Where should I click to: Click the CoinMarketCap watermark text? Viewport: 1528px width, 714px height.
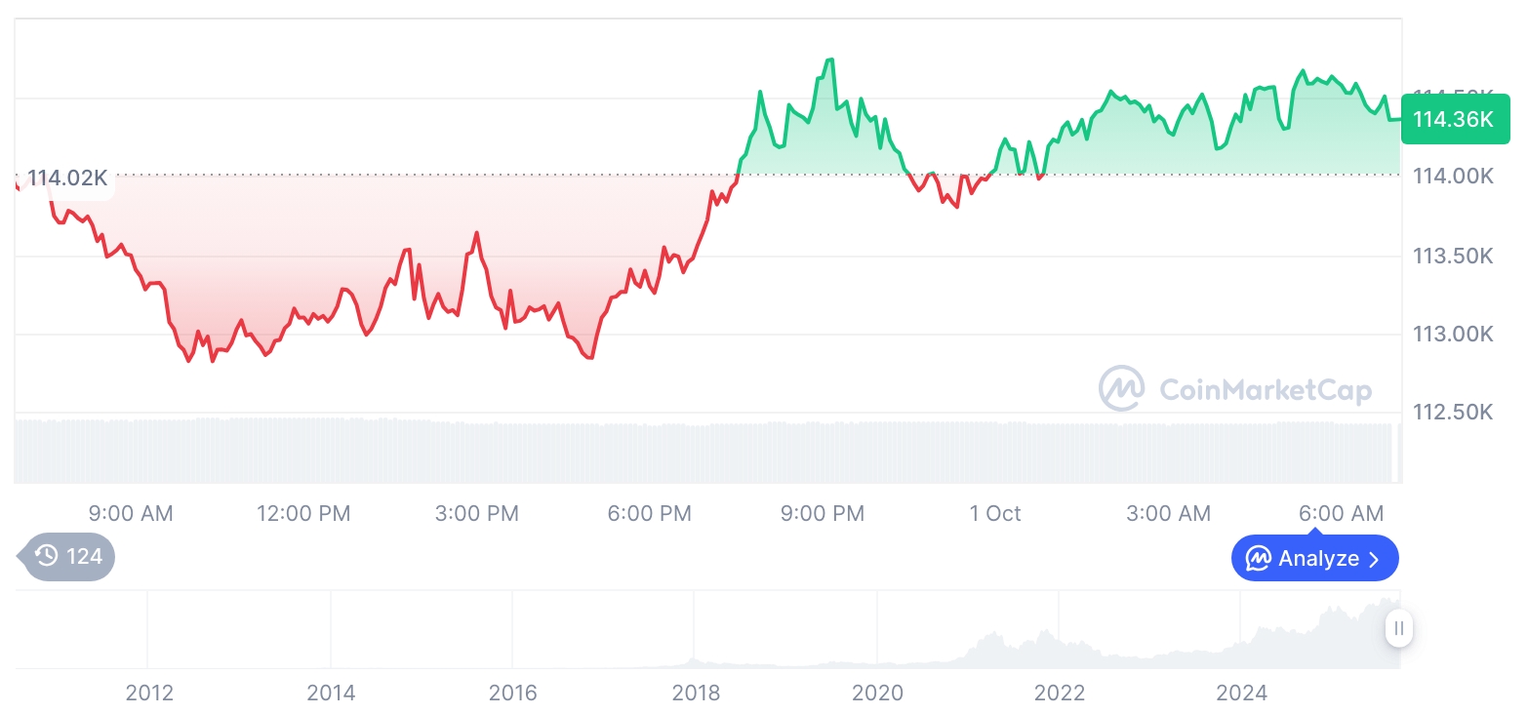click(x=1265, y=390)
